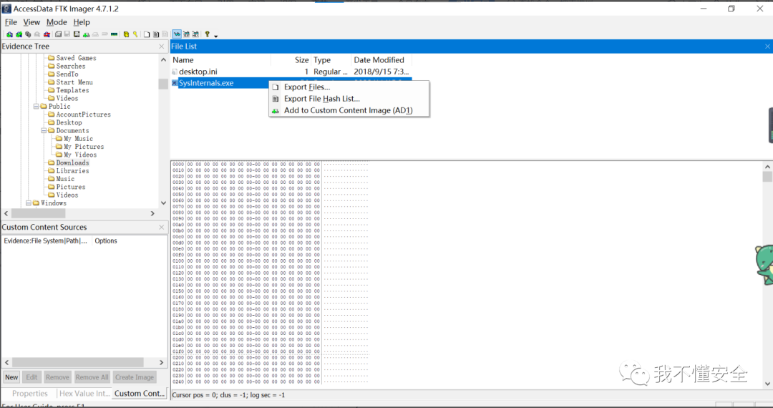The width and height of the screenshot is (773, 408).
Task: Toggle automatic file view glasses icon
Action: click(177, 34)
